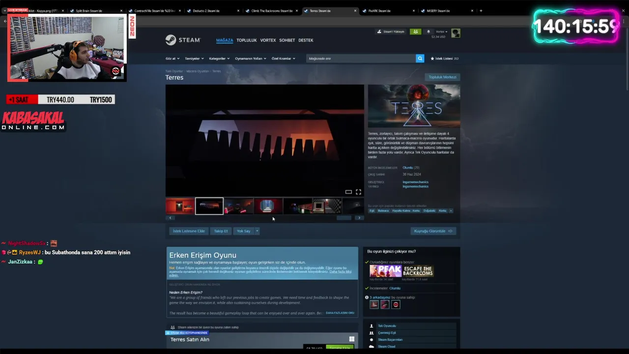
Task: Click the Takip Et button
Action: click(221, 231)
